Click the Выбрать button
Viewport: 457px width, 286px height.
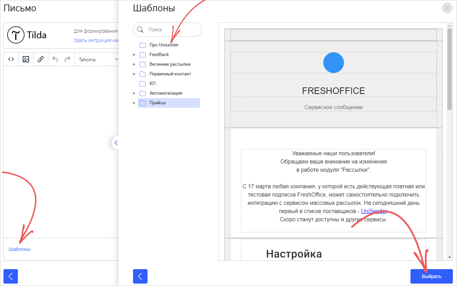click(431, 276)
